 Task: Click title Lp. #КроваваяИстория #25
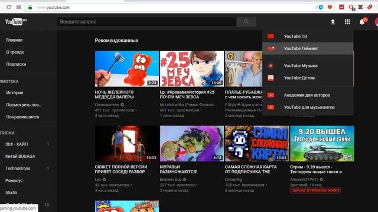click(x=187, y=94)
